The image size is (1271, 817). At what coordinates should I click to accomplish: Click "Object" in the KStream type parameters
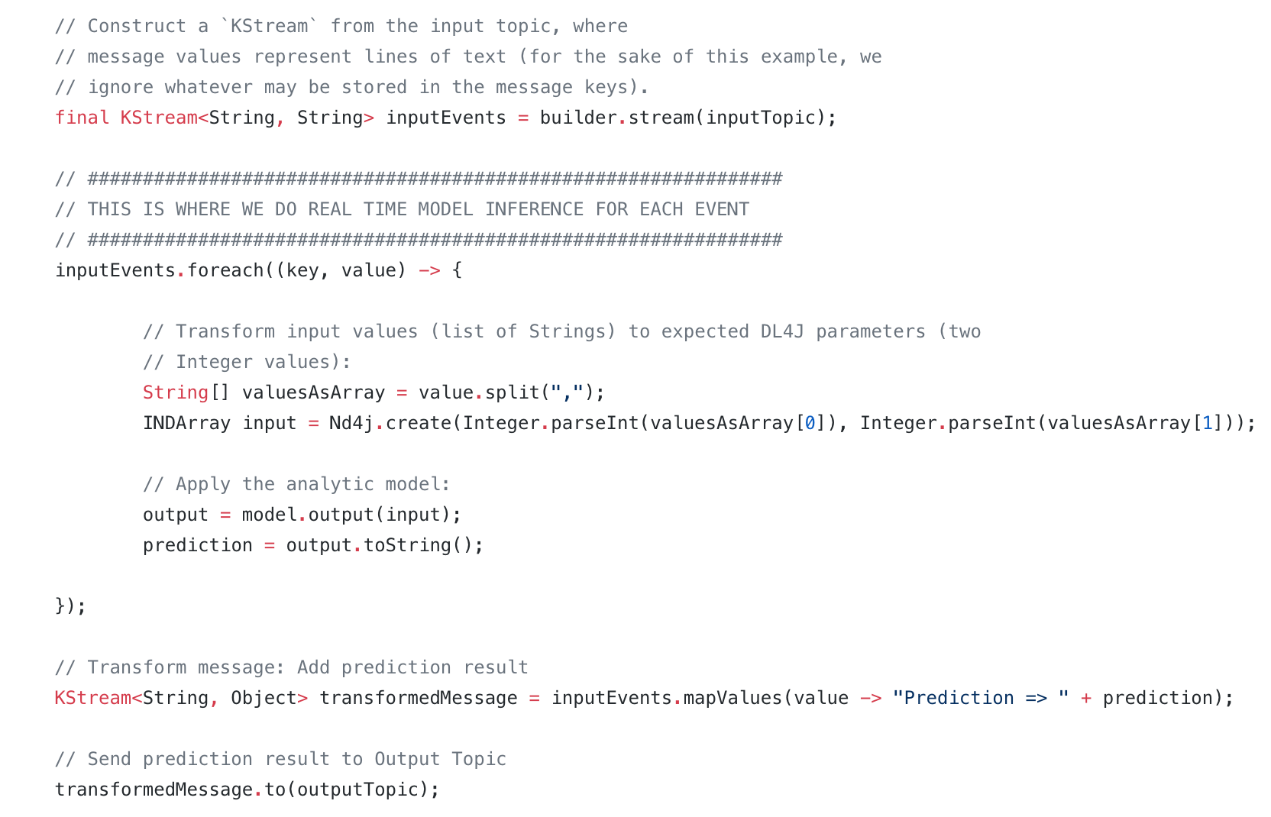[x=264, y=698]
